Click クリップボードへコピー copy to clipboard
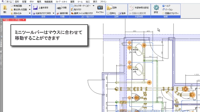 point(81,6)
